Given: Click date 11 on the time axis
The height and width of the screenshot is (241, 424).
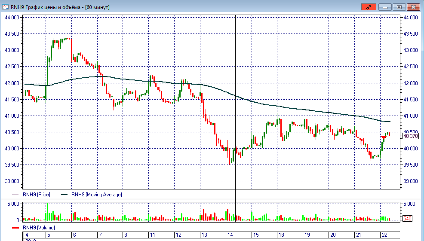Looking at the screenshot, I should [152, 235].
